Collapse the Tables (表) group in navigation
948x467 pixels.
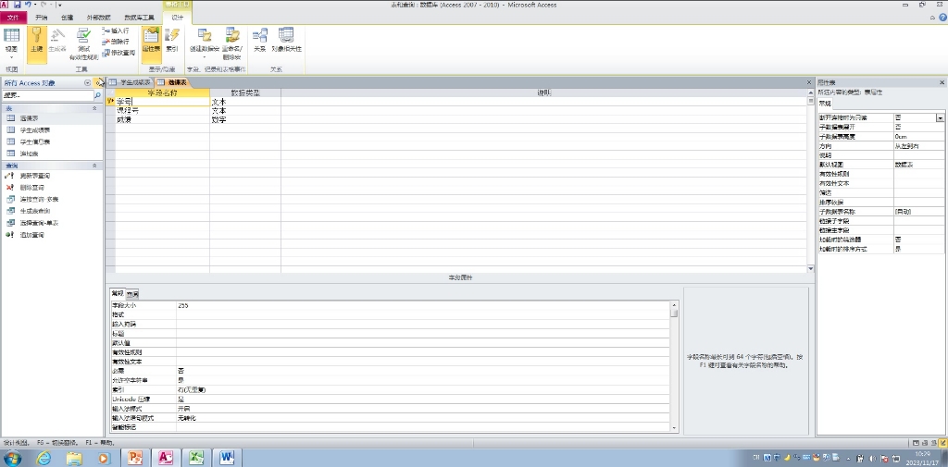94,107
